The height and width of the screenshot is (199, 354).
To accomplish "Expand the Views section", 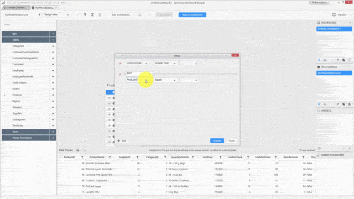I will pyautogui.click(x=53, y=132).
